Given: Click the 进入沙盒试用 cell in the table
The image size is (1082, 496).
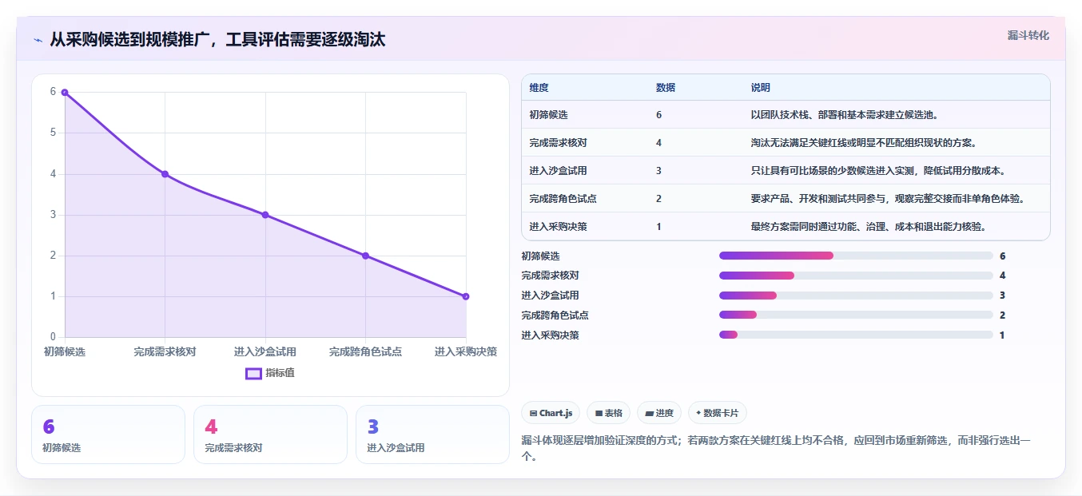Looking at the screenshot, I should tap(558, 171).
